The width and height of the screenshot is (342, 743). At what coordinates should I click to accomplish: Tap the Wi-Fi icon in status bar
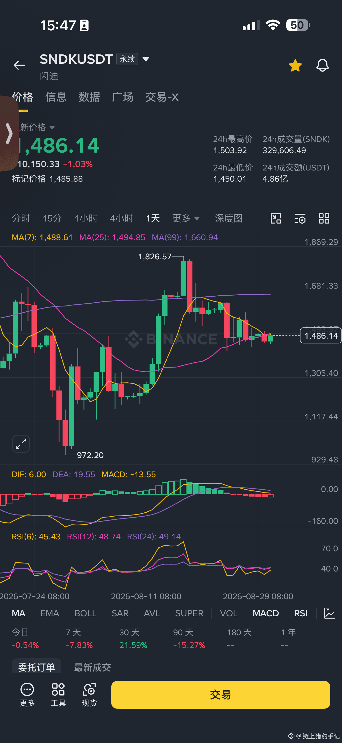[273, 25]
